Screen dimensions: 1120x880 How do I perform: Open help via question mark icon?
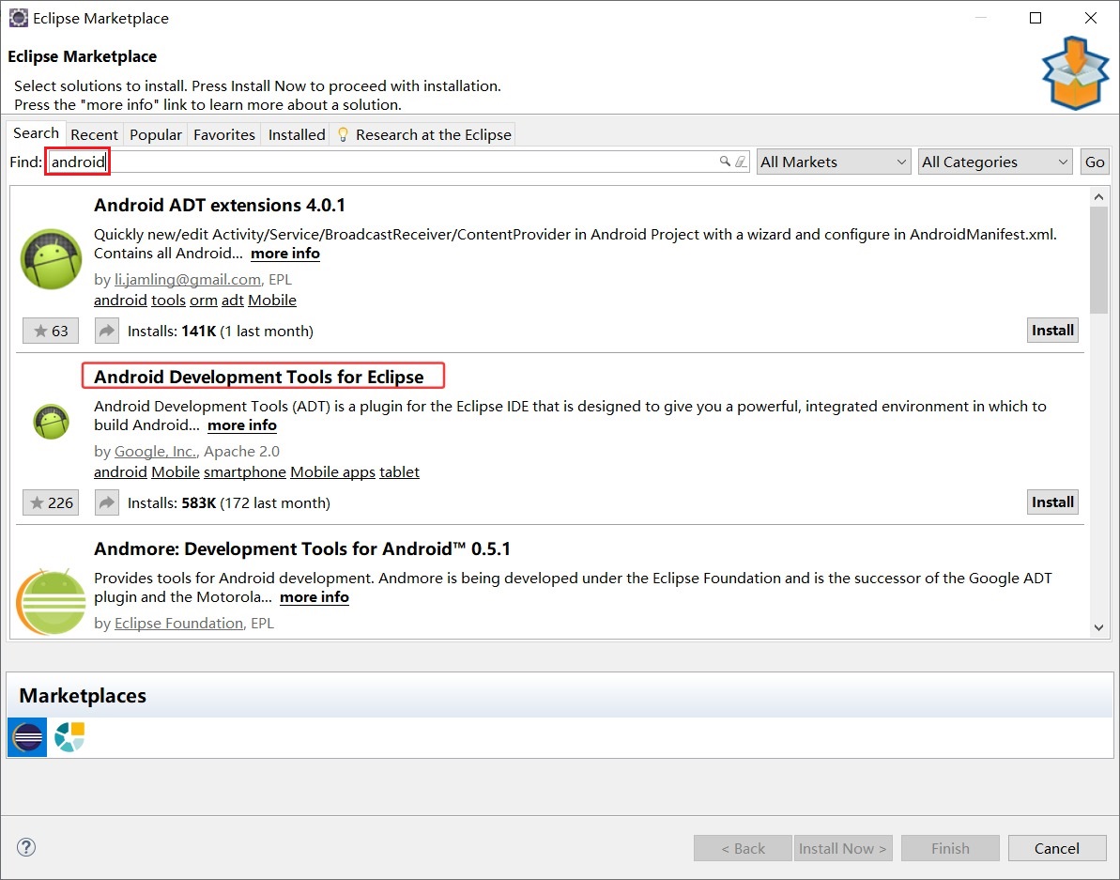[26, 847]
